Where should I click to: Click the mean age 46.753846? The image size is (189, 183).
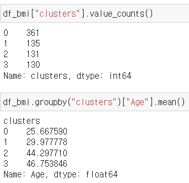click(47, 164)
